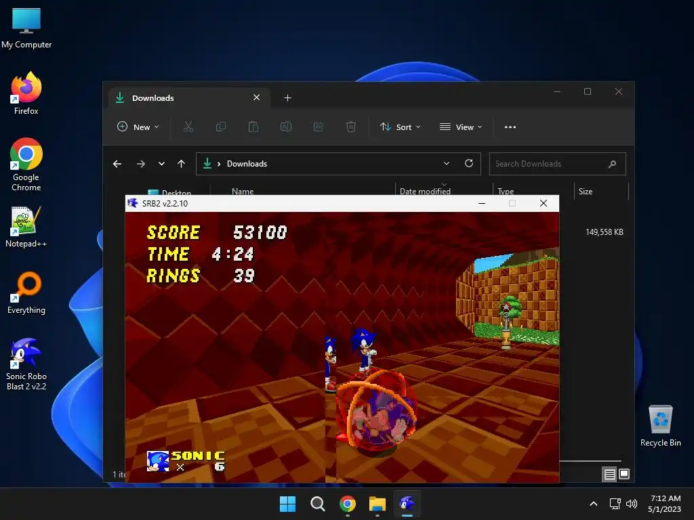Add a new Explorer tab
This screenshot has width=694, height=520.
(x=287, y=97)
